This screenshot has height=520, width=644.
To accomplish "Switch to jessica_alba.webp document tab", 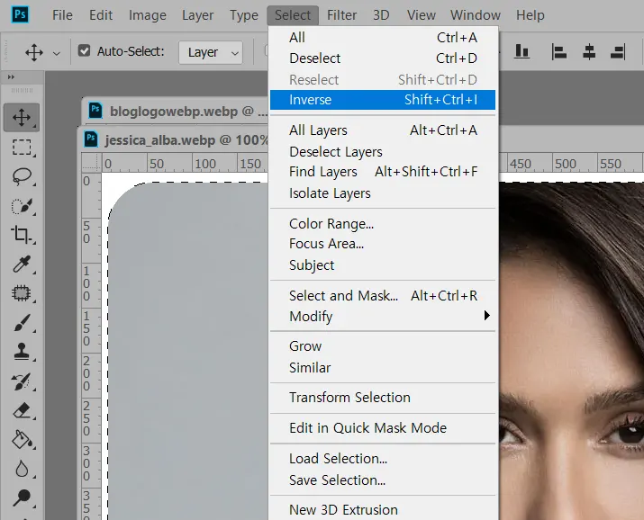I will 173,139.
